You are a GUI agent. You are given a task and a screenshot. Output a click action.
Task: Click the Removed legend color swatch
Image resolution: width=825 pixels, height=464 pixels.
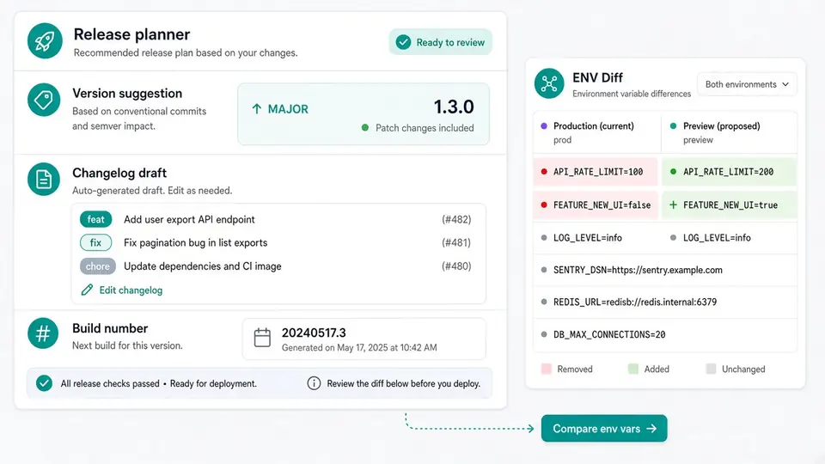(x=547, y=369)
